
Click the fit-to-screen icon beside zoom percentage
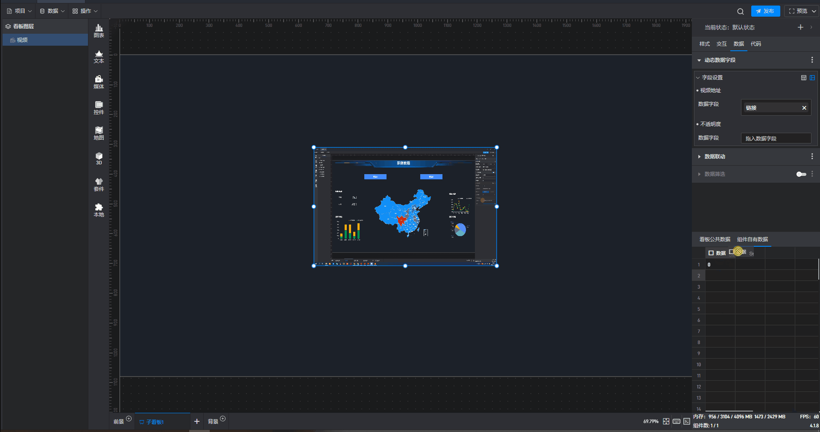pos(666,421)
